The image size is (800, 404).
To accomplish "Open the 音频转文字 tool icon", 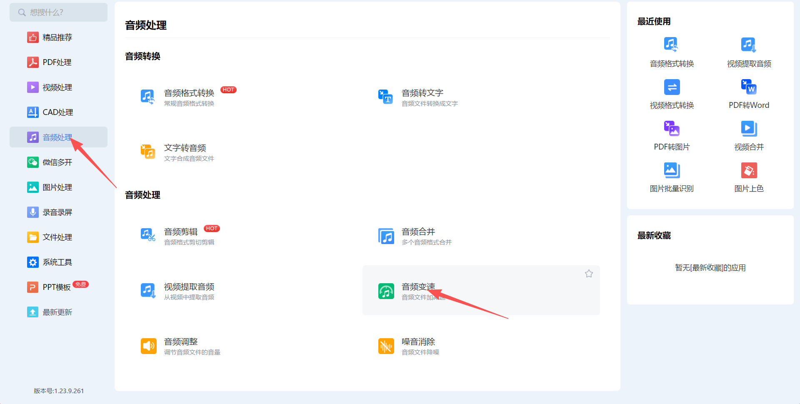I will 385,97.
